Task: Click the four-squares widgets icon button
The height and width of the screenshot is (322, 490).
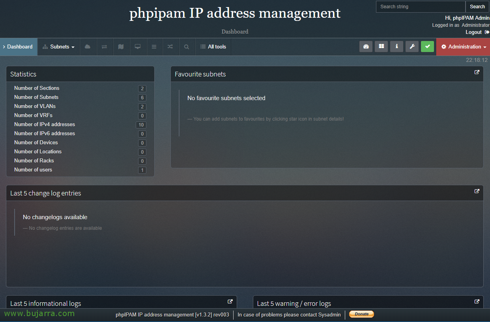Action: [381, 47]
